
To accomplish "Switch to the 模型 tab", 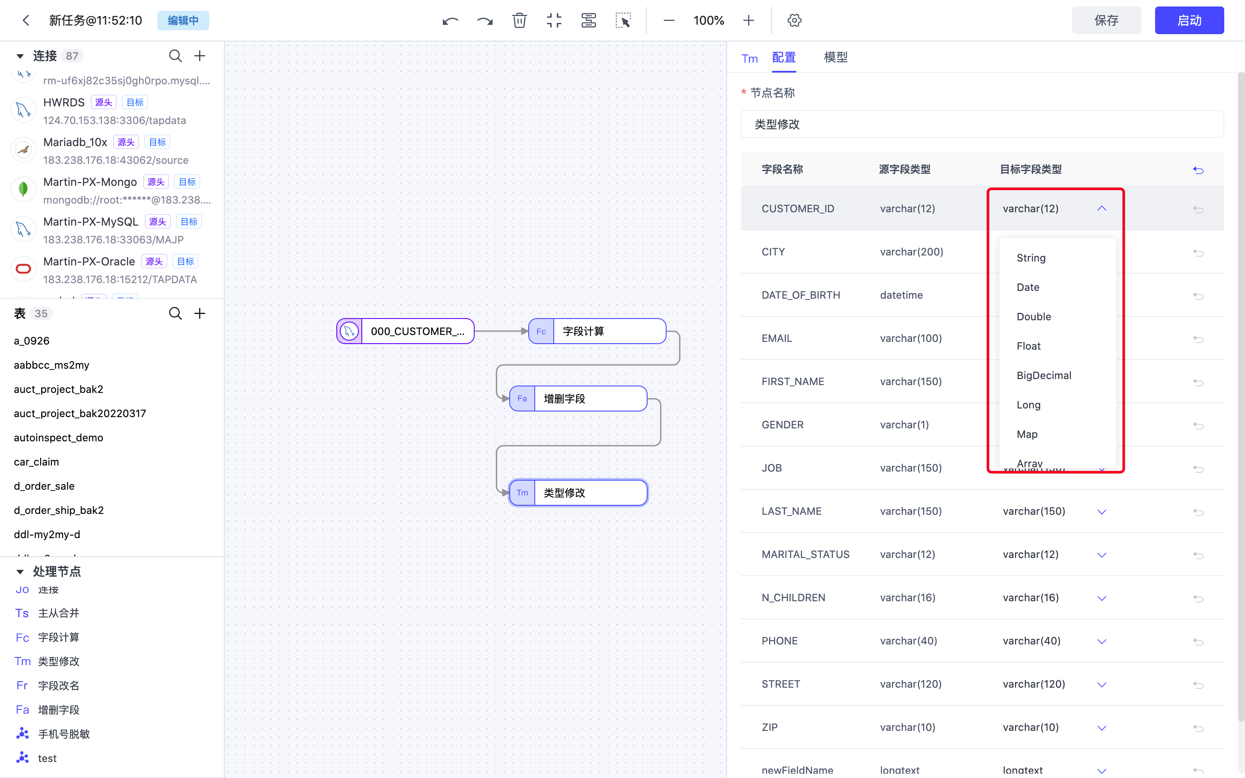I will [836, 57].
